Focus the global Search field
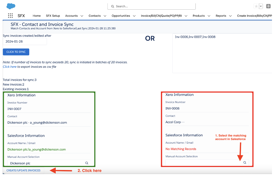Screen dimensions: 274x175 point(151,6)
